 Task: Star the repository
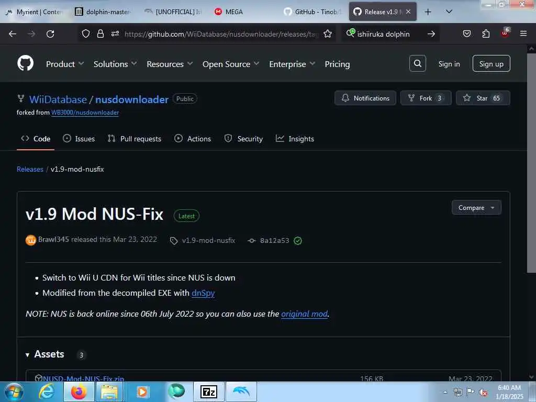483,98
